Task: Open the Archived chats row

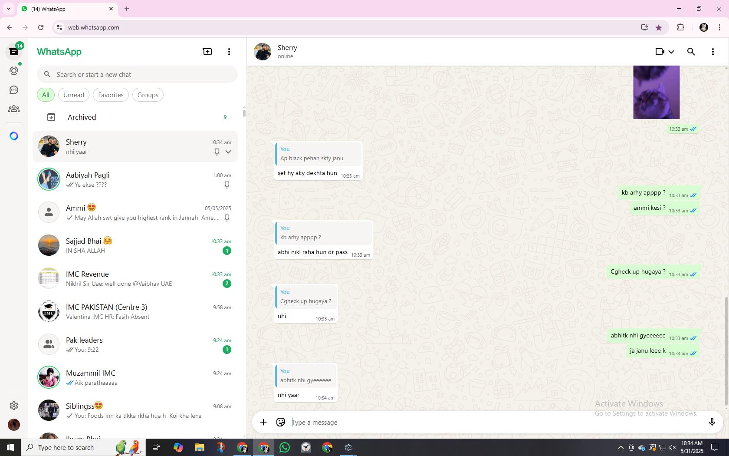Action: (135, 117)
